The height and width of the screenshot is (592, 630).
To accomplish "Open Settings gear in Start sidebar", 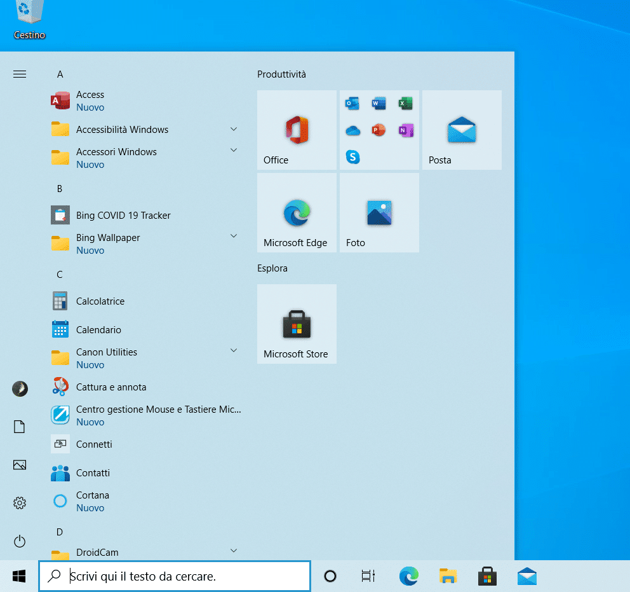I will pyautogui.click(x=20, y=503).
